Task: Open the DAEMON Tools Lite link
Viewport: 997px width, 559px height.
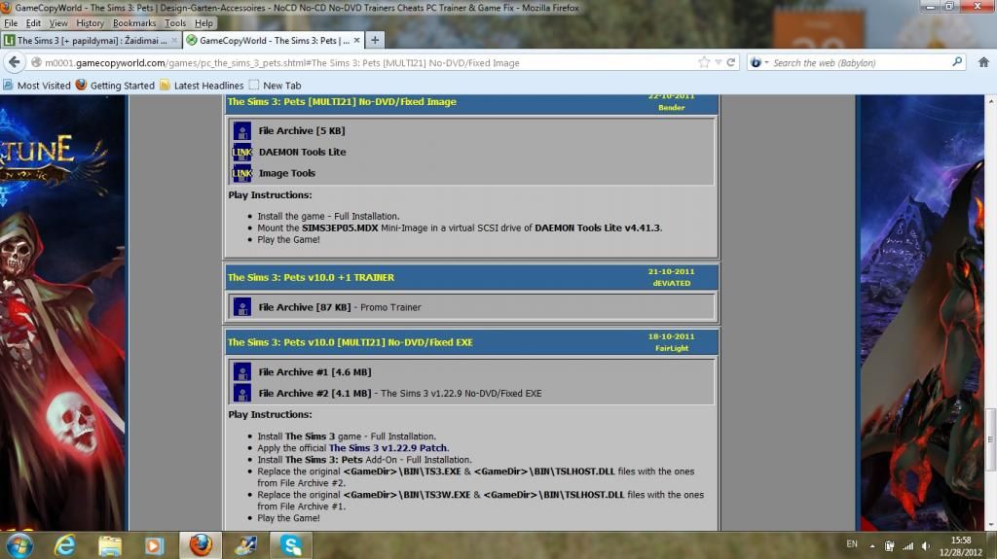Action: tap(302, 152)
